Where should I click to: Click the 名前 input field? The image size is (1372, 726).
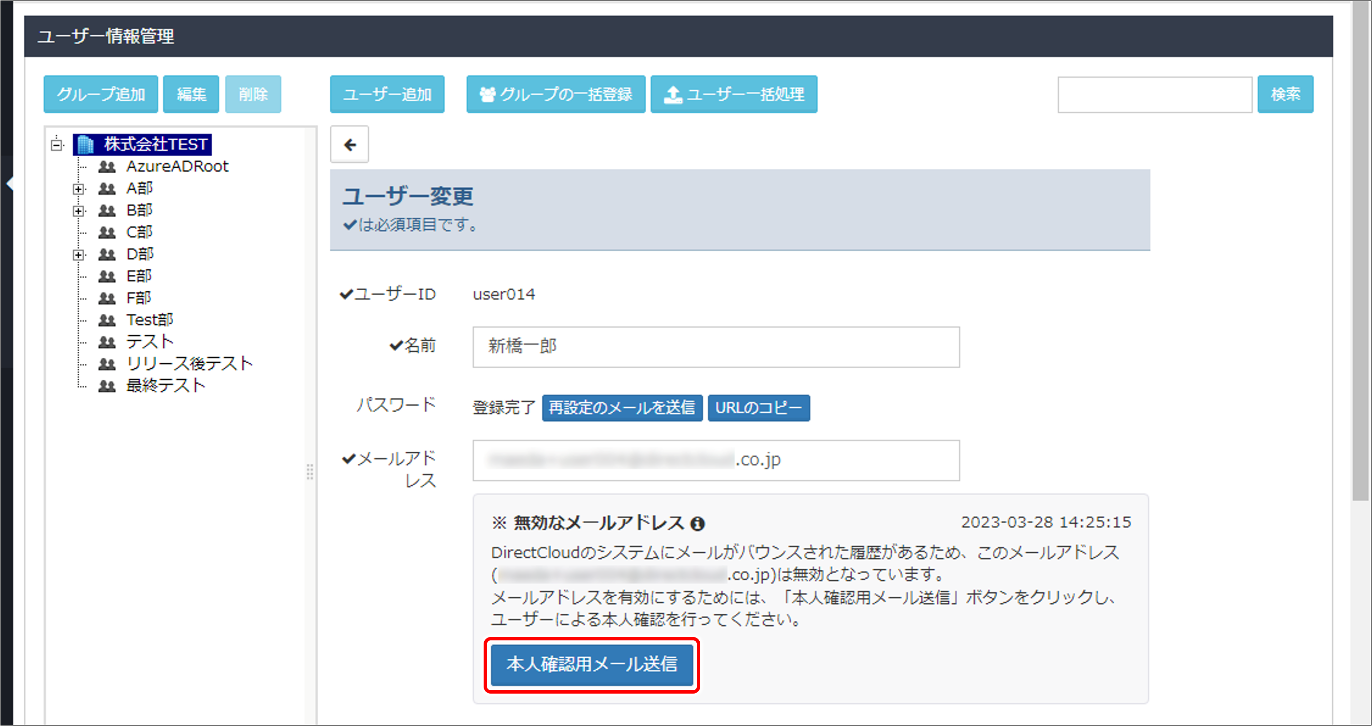[715, 347]
